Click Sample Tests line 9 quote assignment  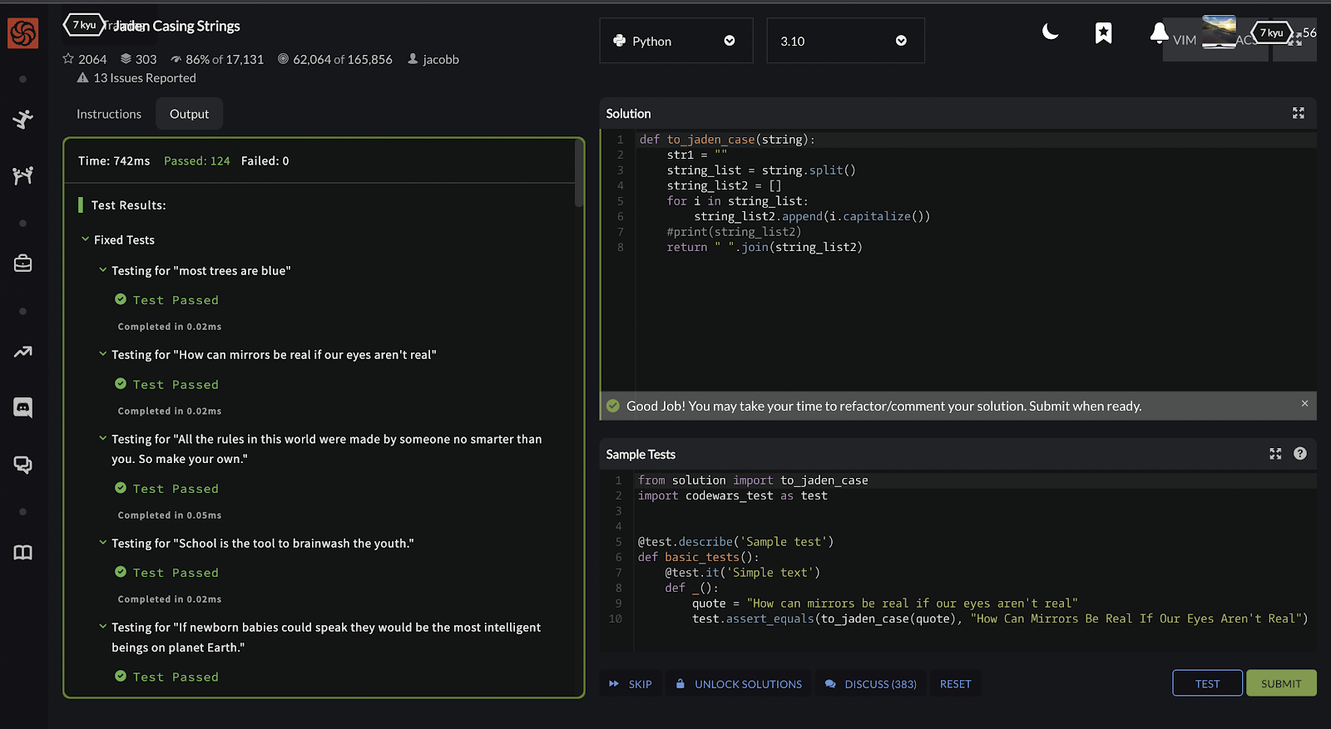[x=885, y=603]
